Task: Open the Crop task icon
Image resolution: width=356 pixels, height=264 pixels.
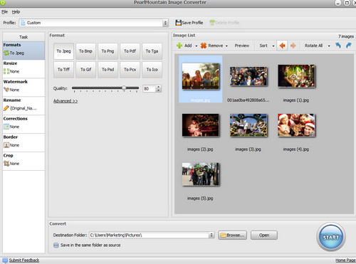Action: tap(6, 164)
